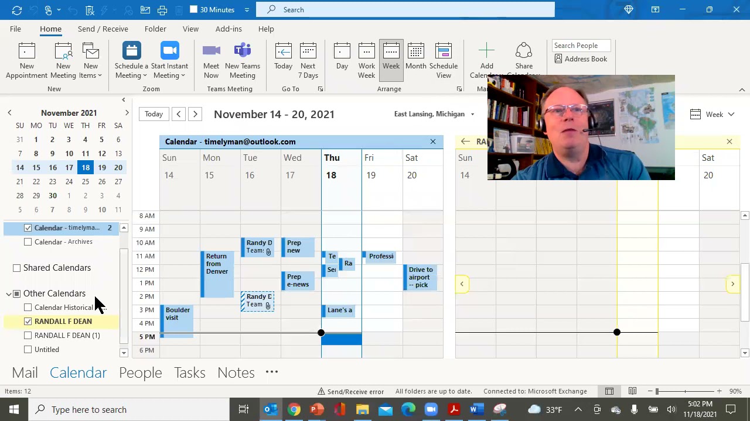This screenshot has width=750, height=421.
Task: Expand the Customize Quick Access Toolbar dropdown
Action: point(247,10)
